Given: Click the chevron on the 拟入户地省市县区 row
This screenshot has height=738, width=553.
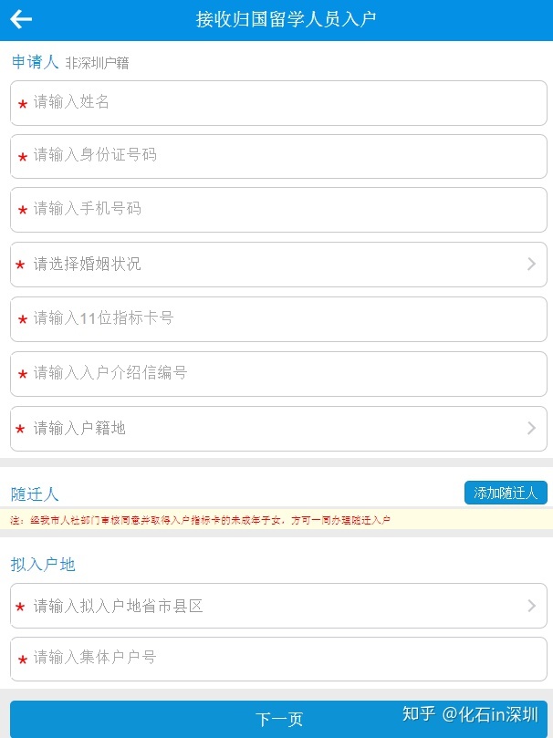Looking at the screenshot, I should (x=531, y=606).
